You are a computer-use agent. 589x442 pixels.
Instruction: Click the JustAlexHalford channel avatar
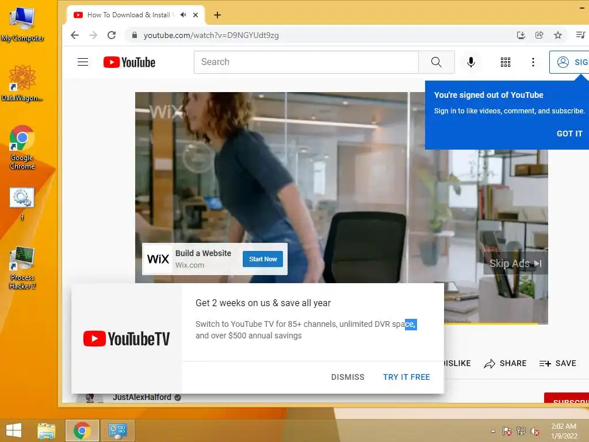point(90,398)
